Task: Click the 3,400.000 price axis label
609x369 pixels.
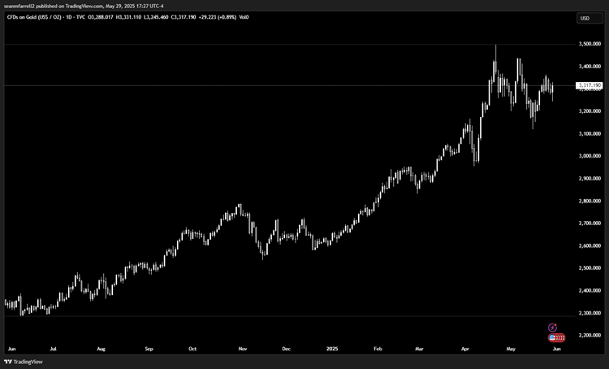Action: [x=590, y=67]
